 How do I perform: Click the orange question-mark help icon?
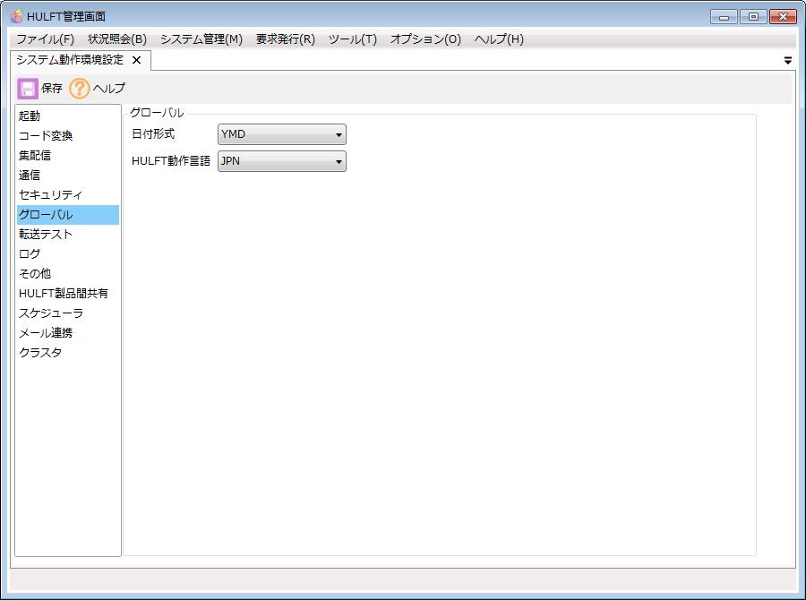(79, 89)
